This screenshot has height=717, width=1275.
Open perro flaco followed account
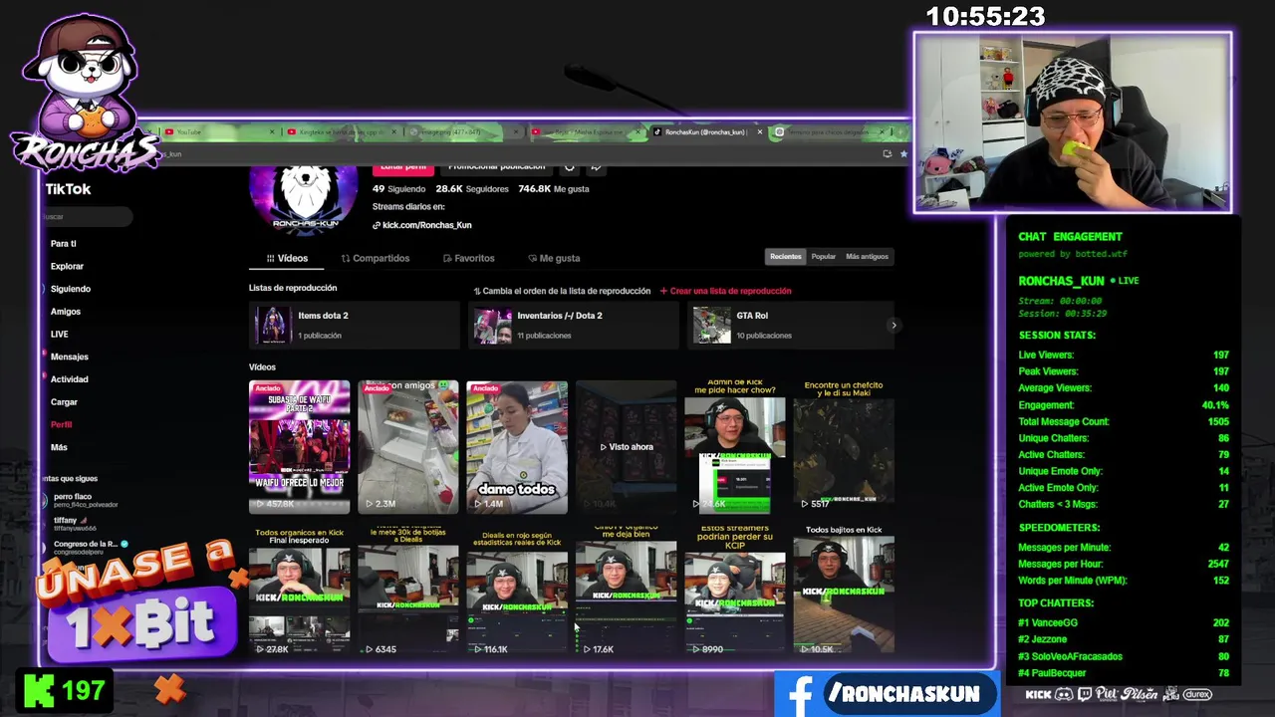pyautogui.click(x=82, y=500)
